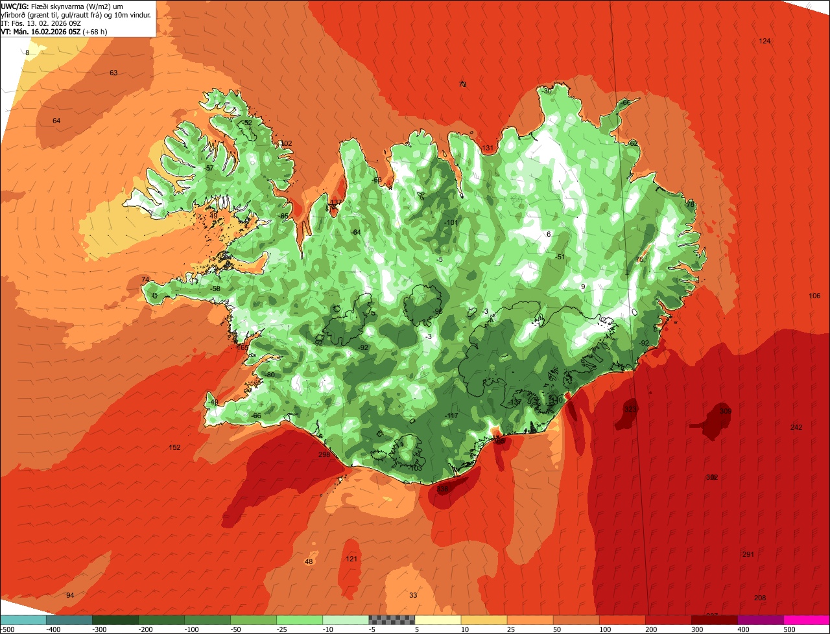Click the 'VT: Mán. 16.02.2026 05Z (+68 h)' line
The height and width of the screenshot is (634, 830).
[x=54, y=31]
